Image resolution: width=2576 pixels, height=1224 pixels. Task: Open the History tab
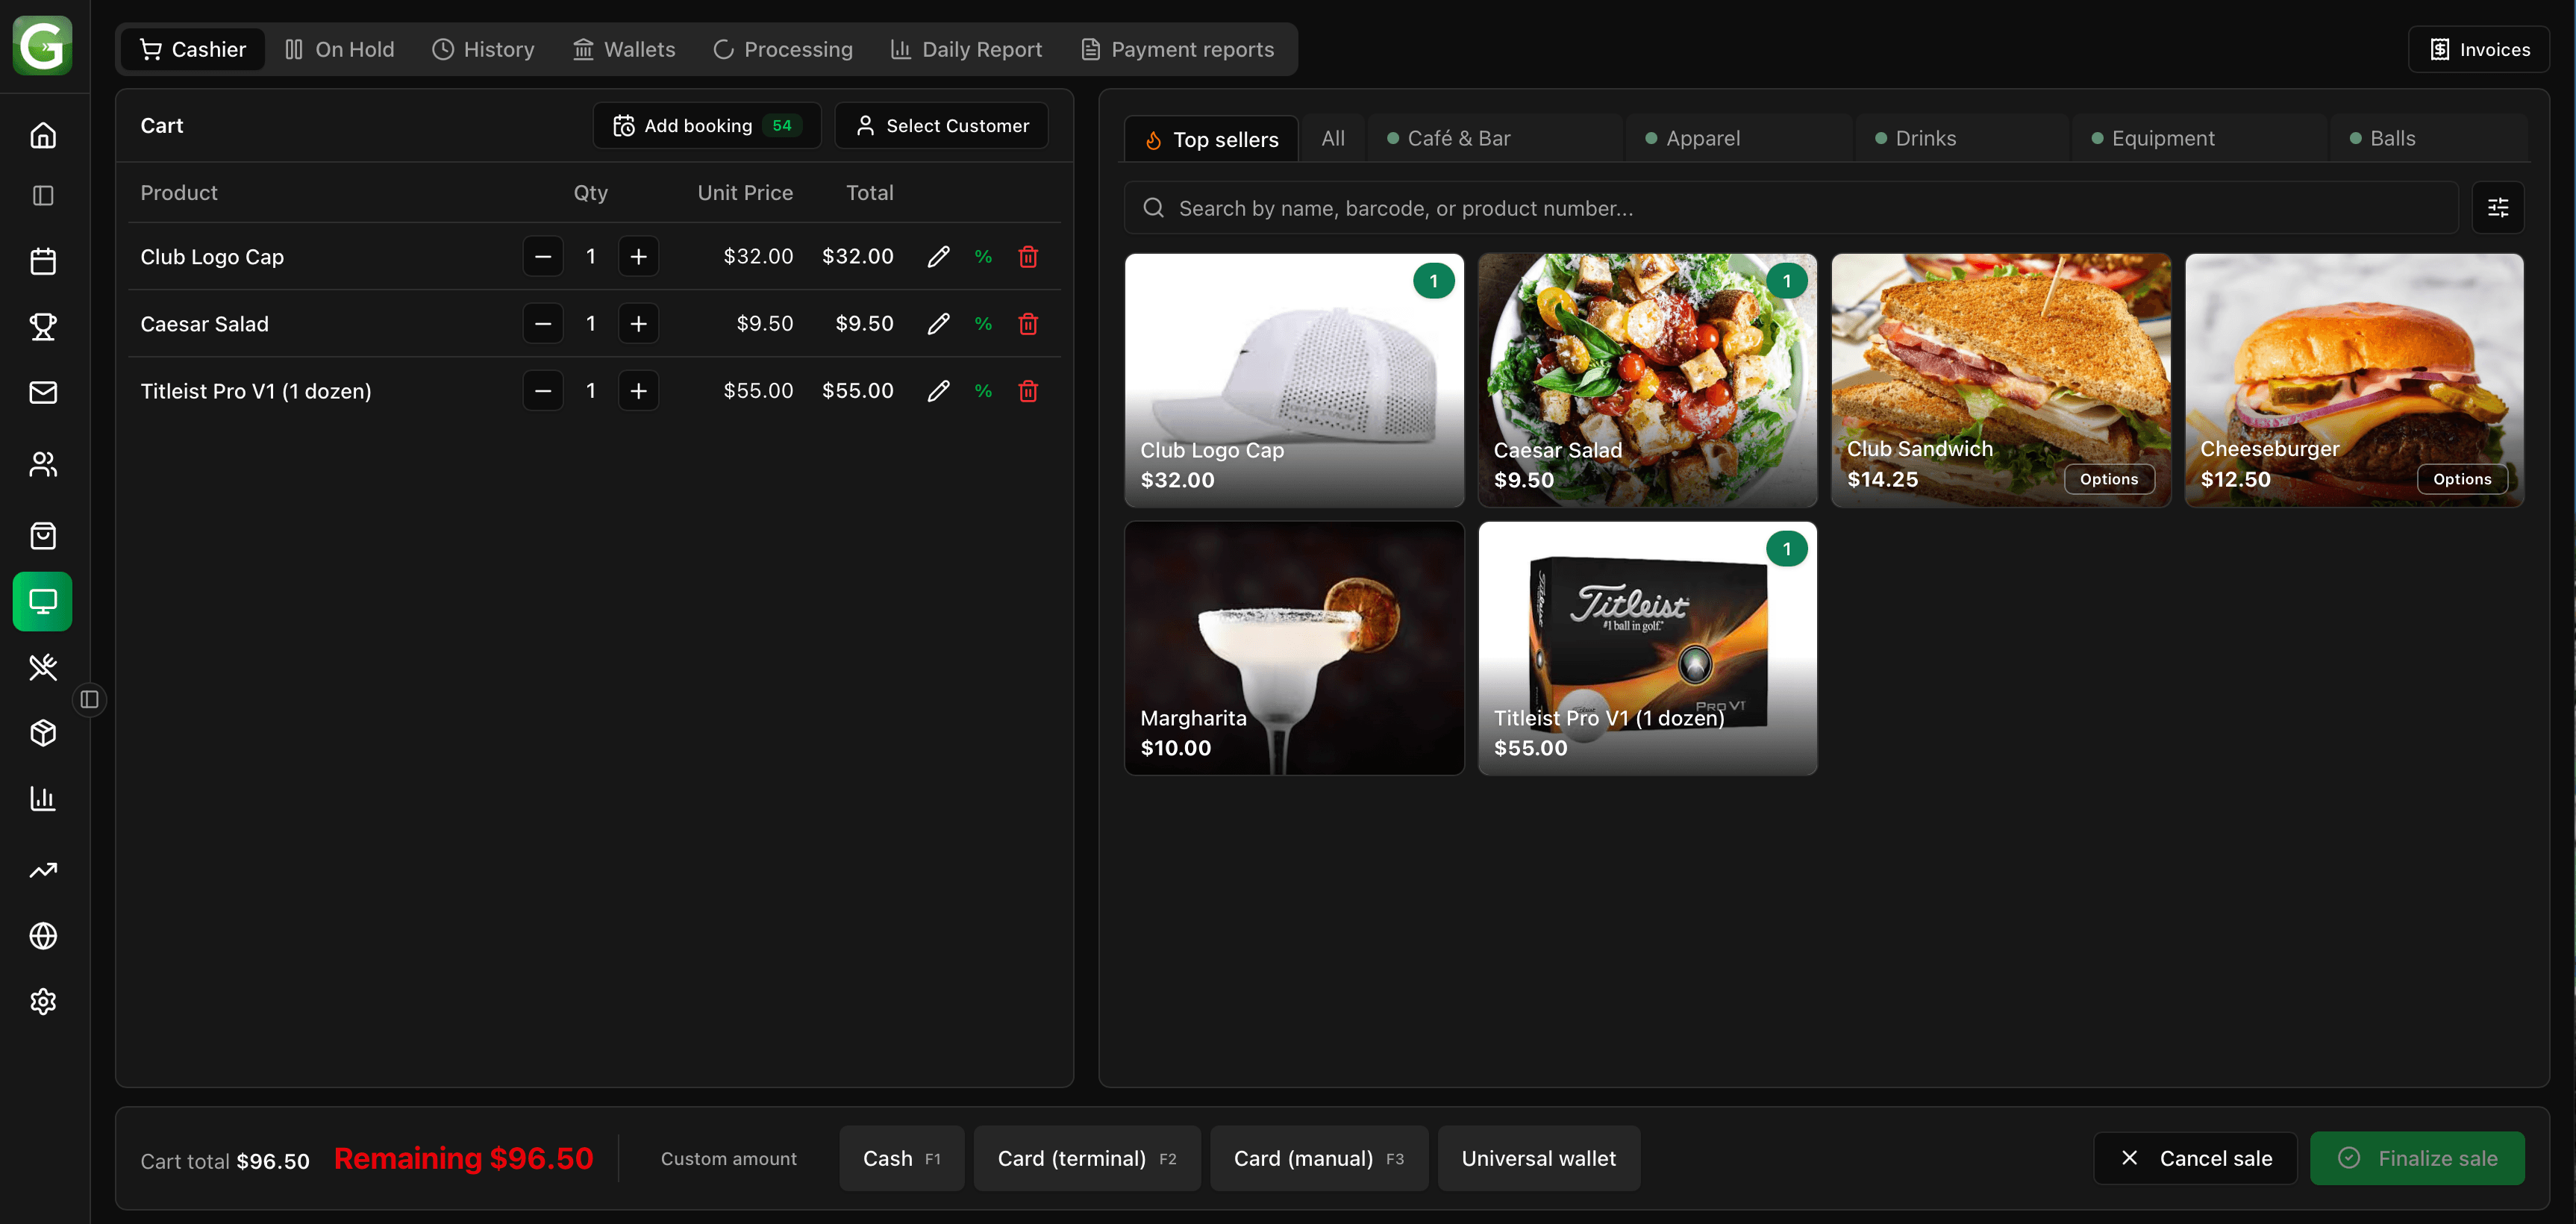(x=483, y=49)
